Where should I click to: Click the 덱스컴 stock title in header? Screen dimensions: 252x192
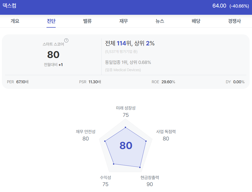[x=9, y=6]
